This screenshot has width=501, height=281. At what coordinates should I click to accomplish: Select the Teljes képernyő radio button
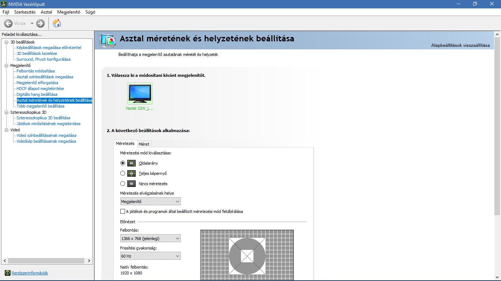pyautogui.click(x=123, y=173)
